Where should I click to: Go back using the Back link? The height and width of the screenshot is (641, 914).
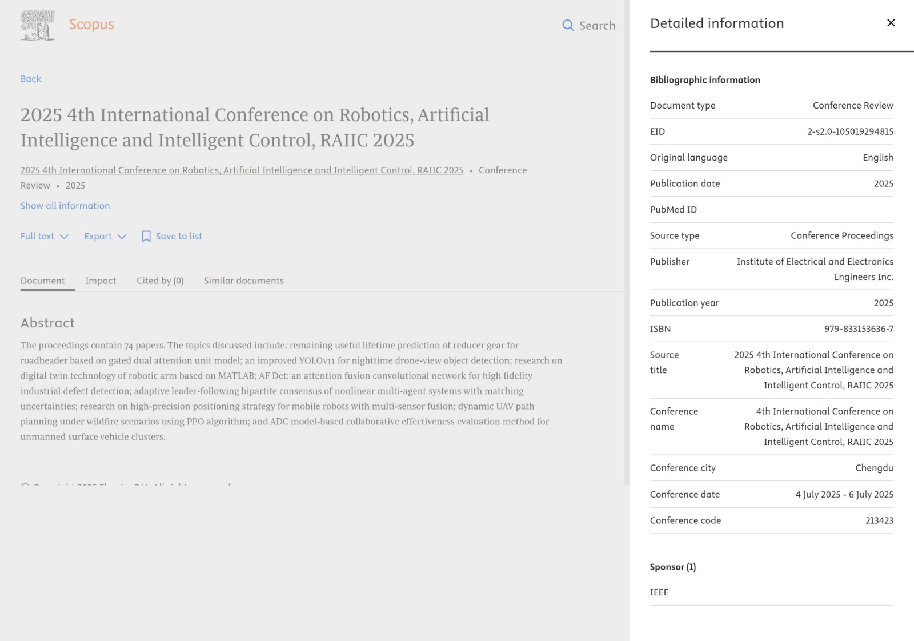coord(31,79)
